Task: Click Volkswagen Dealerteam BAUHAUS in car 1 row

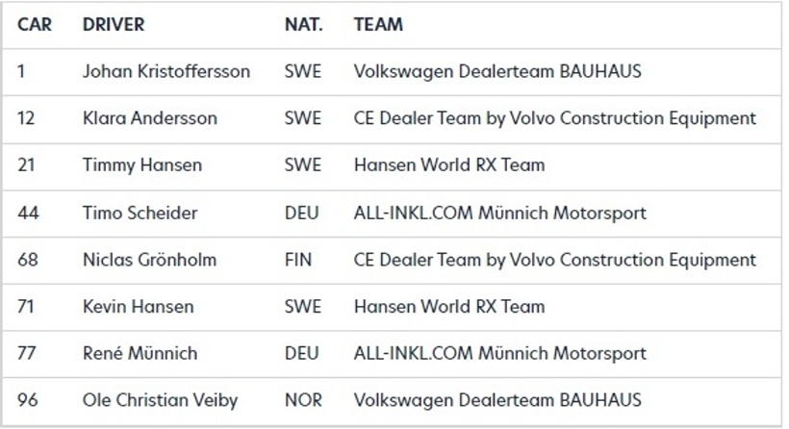Action: point(497,71)
